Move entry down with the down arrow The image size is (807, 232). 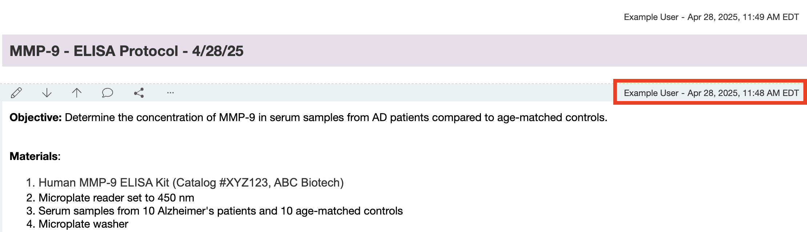47,93
